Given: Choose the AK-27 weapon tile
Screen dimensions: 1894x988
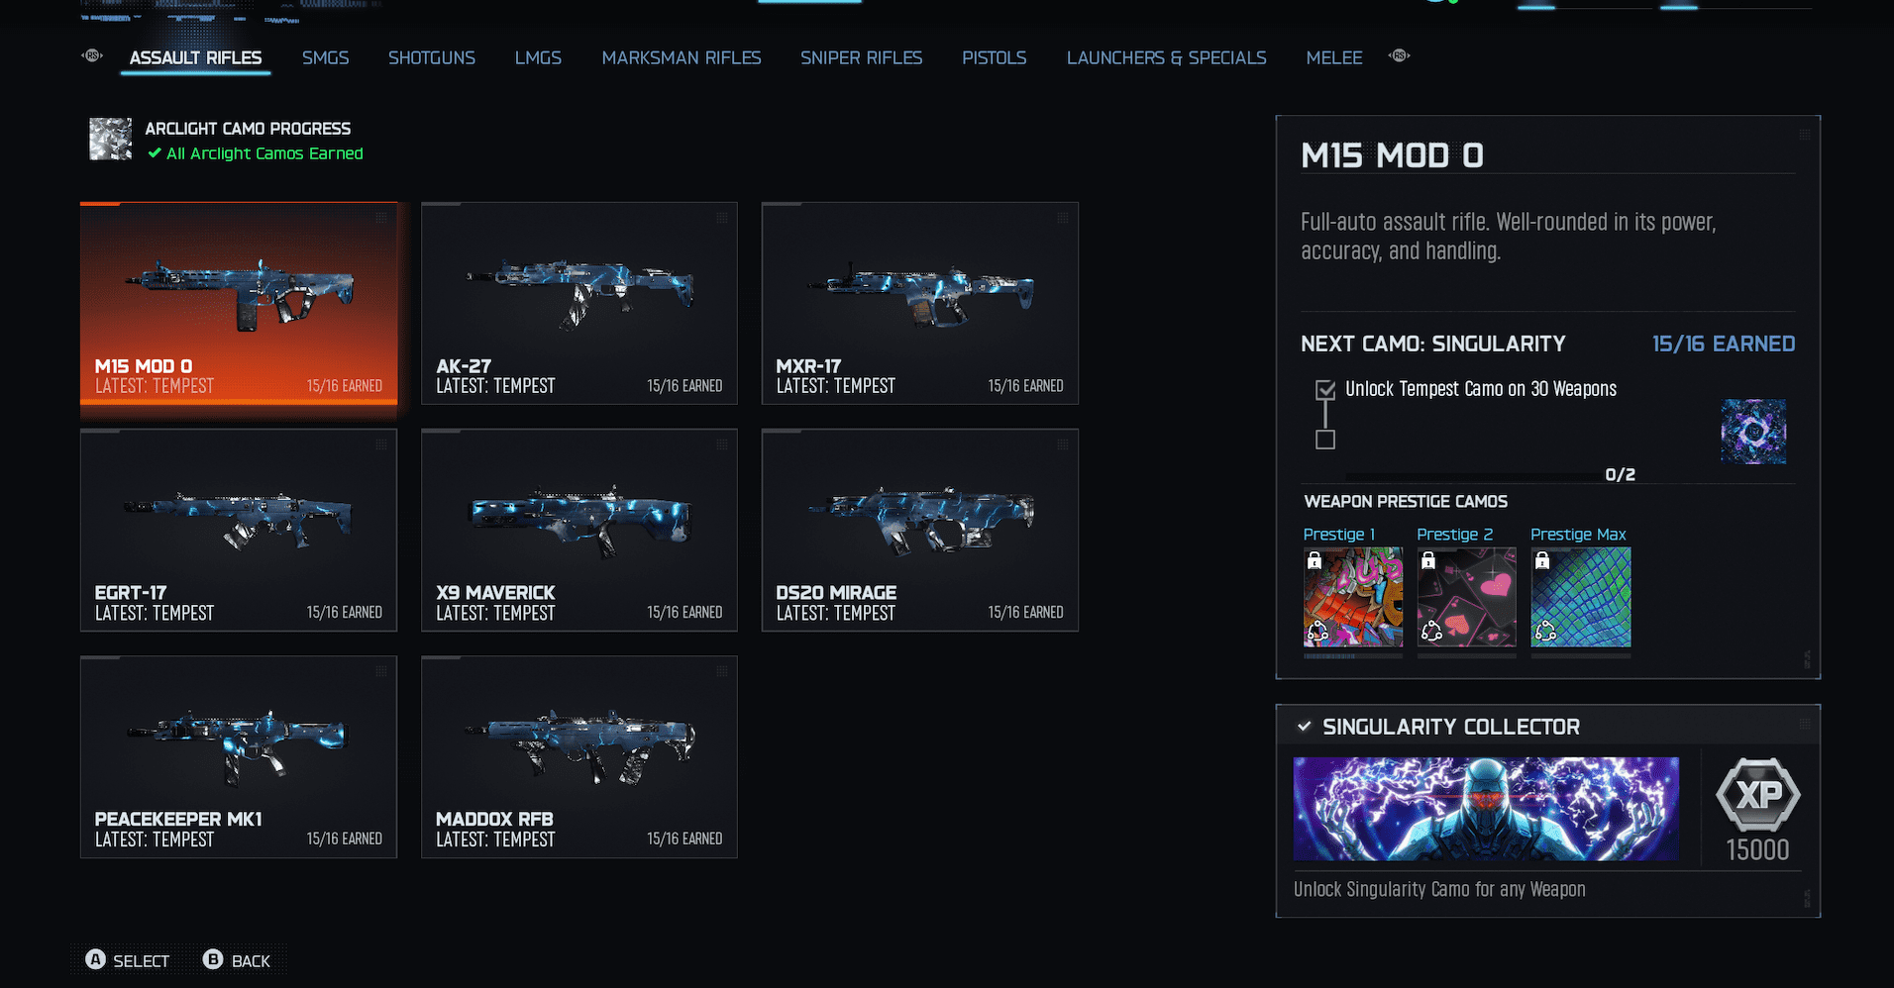Looking at the screenshot, I should 579,303.
